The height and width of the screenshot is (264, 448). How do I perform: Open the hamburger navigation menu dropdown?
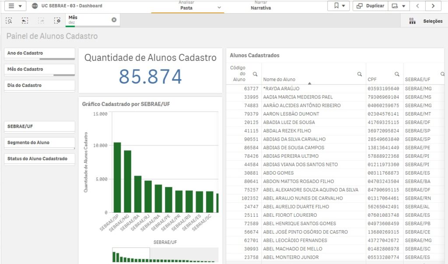15,6
